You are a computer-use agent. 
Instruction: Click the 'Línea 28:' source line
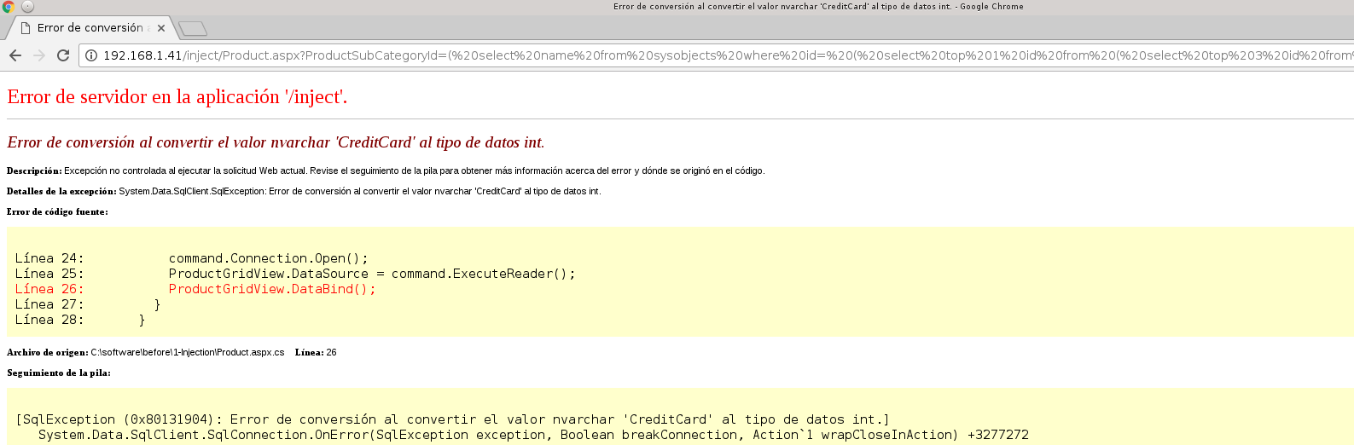click(80, 320)
